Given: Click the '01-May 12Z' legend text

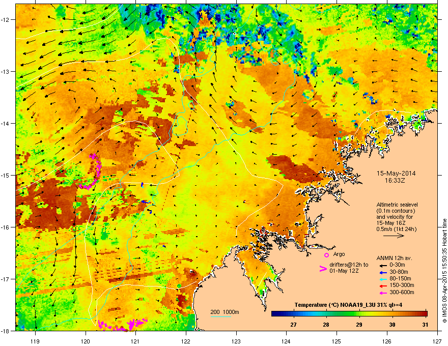Looking at the screenshot, I should tap(344, 271).
